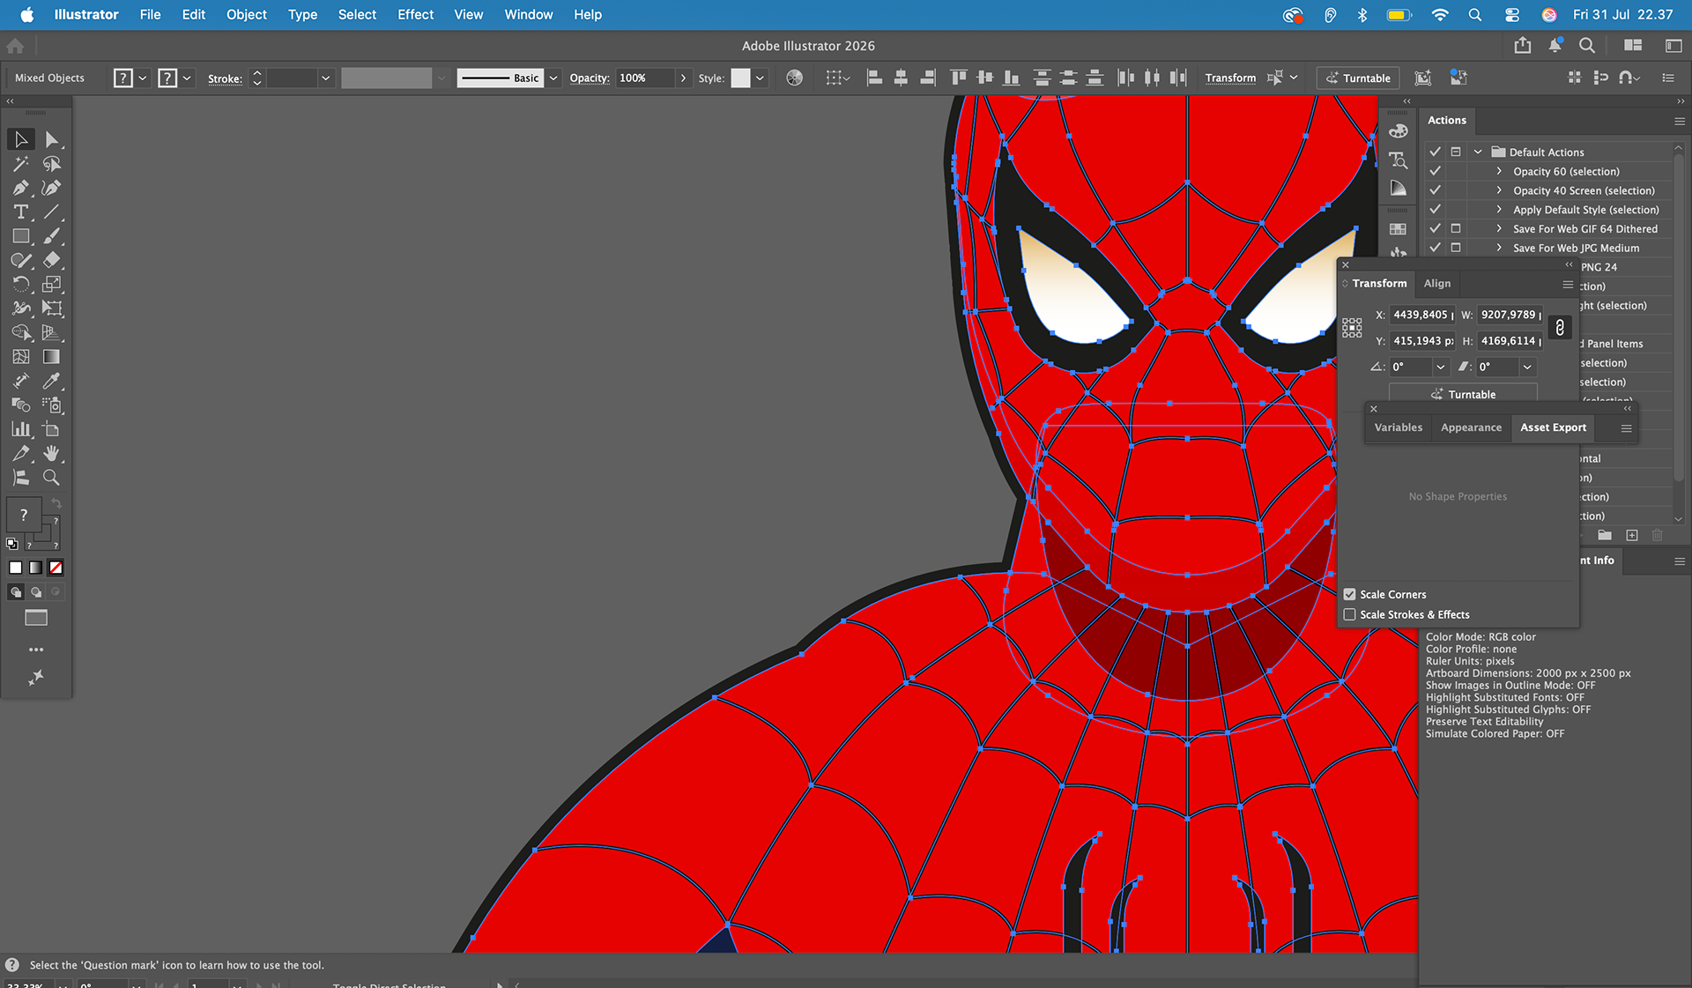The image size is (1692, 988).
Task: Open the rotate angle dropdown
Action: tap(1440, 367)
